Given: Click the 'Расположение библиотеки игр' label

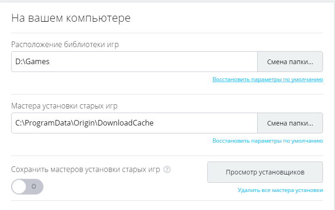Looking at the screenshot, I should 65,45.
